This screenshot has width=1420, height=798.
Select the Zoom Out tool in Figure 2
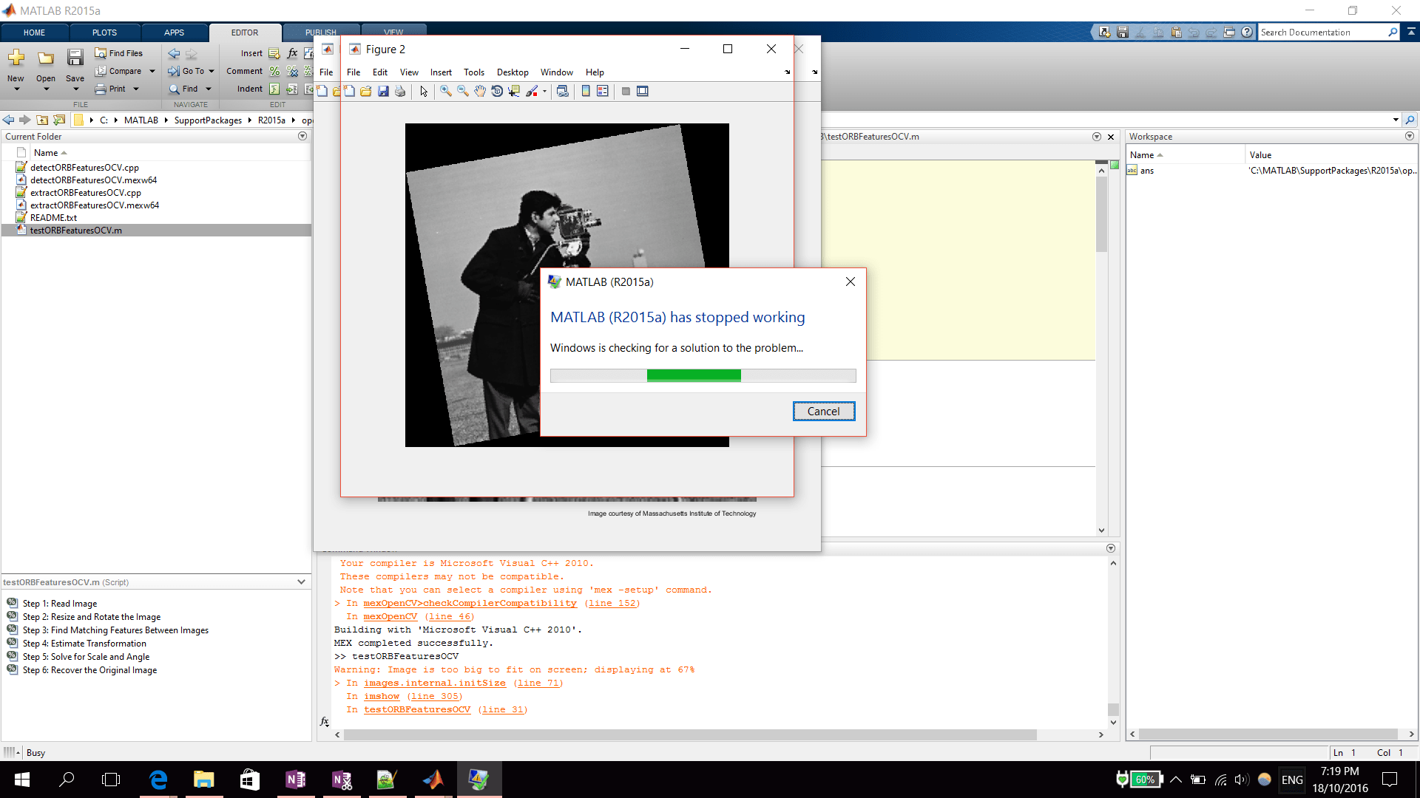click(x=461, y=92)
